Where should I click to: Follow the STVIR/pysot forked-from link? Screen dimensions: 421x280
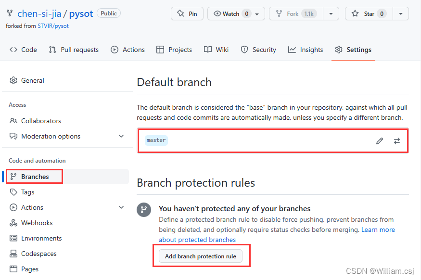coord(53,26)
